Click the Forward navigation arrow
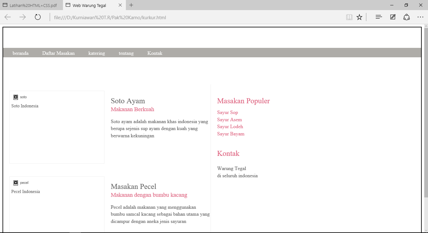The image size is (428, 233). coord(22,17)
